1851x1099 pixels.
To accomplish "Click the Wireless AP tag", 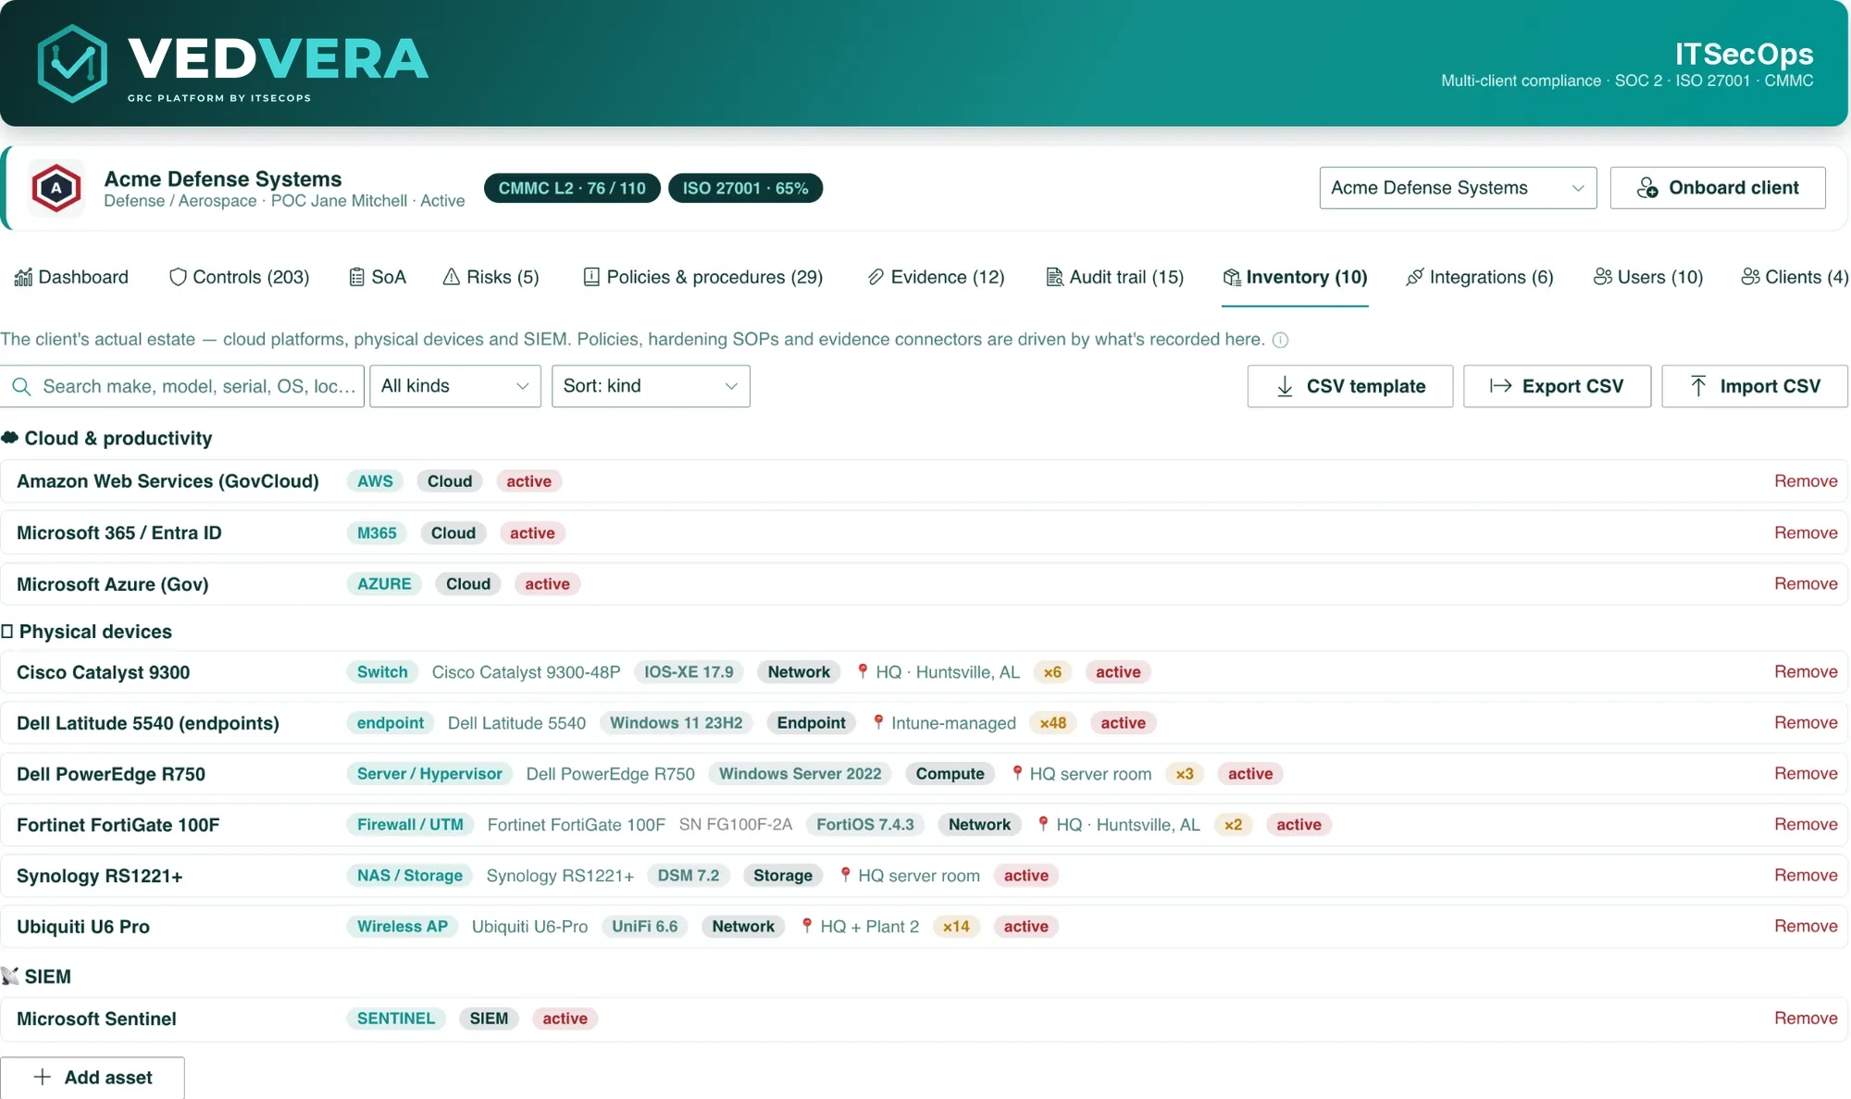I will 403,926.
